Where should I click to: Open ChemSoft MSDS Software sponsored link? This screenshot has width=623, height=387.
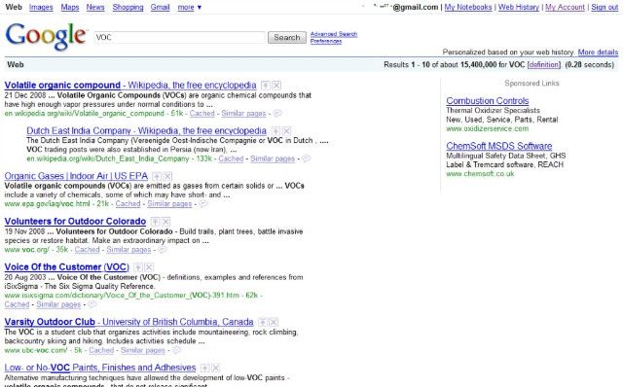(499, 146)
